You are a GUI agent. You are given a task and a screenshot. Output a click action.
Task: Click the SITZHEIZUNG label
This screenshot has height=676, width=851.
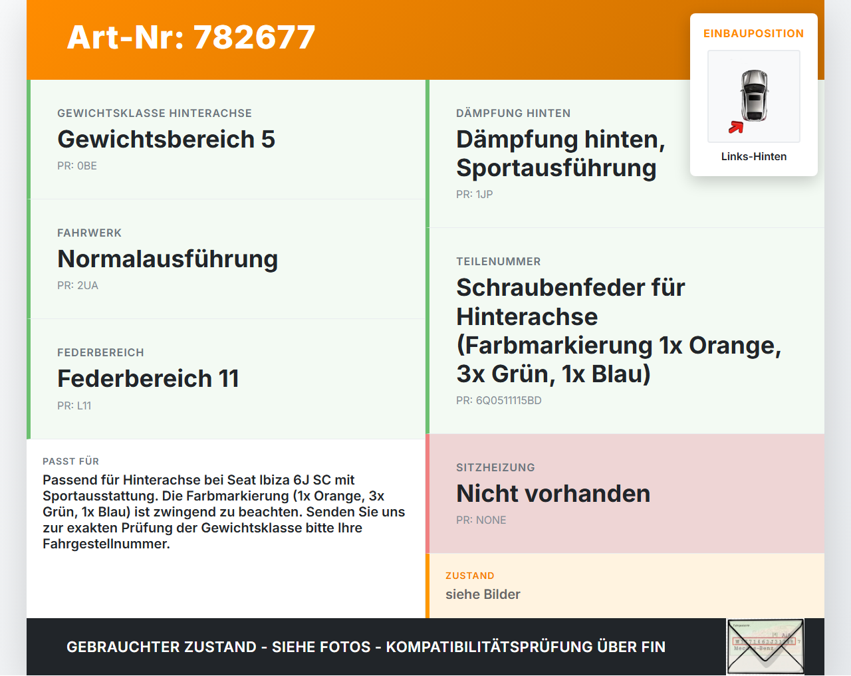click(495, 467)
